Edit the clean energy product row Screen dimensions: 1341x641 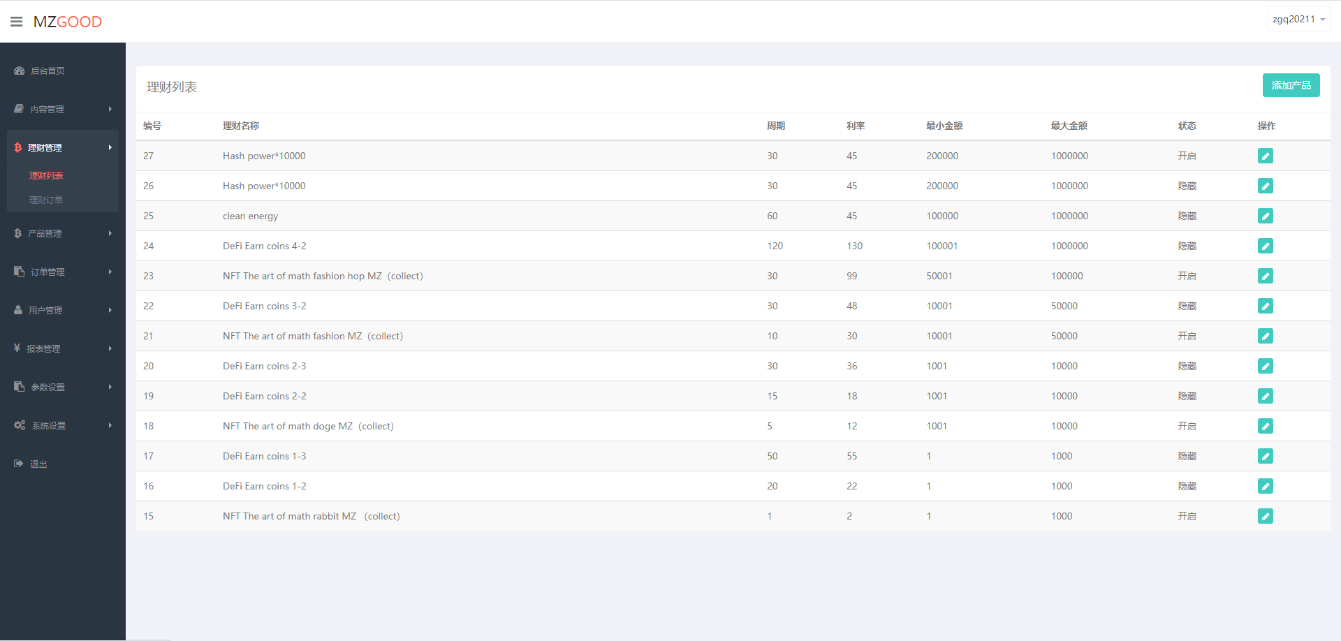tap(1265, 216)
